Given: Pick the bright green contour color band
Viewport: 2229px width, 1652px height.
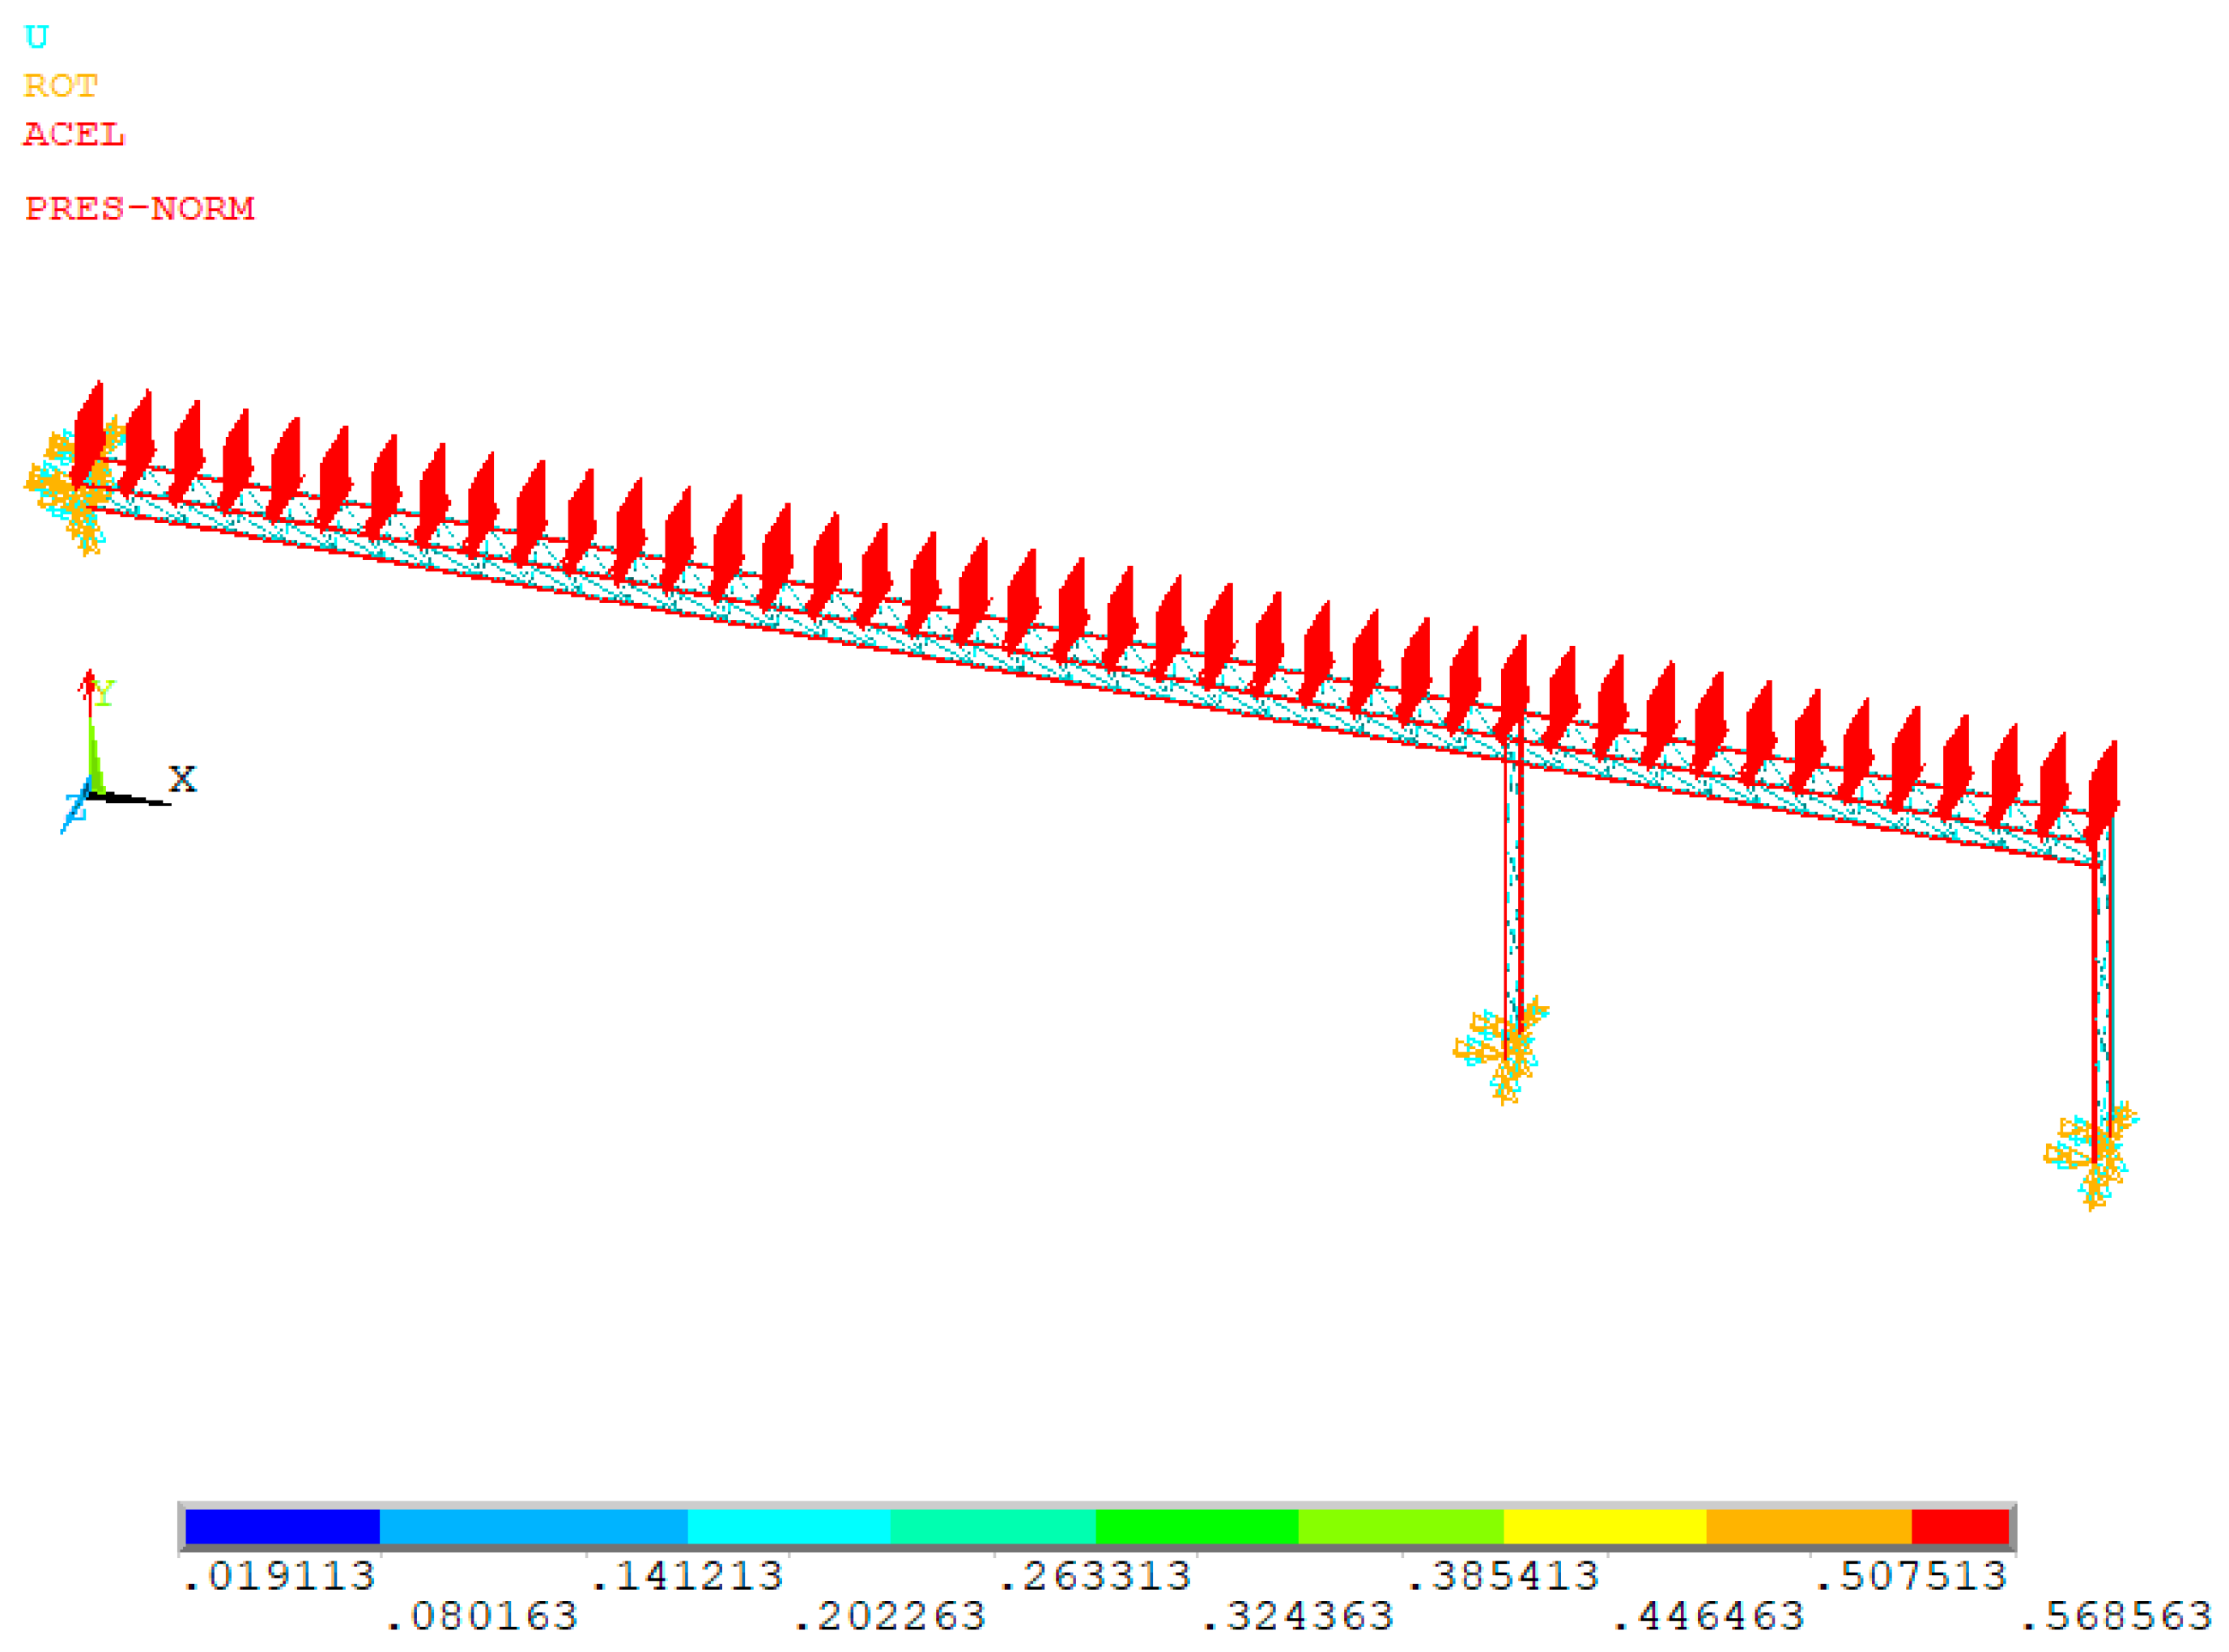Looking at the screenshot, I should [x=1197, y=1527].
